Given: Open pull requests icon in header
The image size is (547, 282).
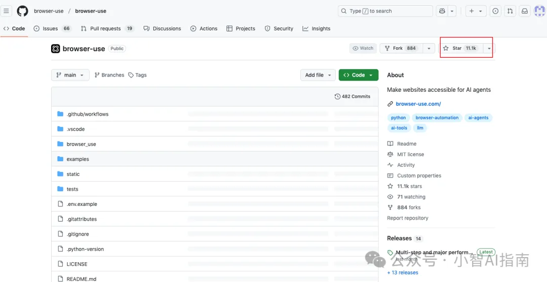Looking at the screenshot, I should [x=510, y=11].
